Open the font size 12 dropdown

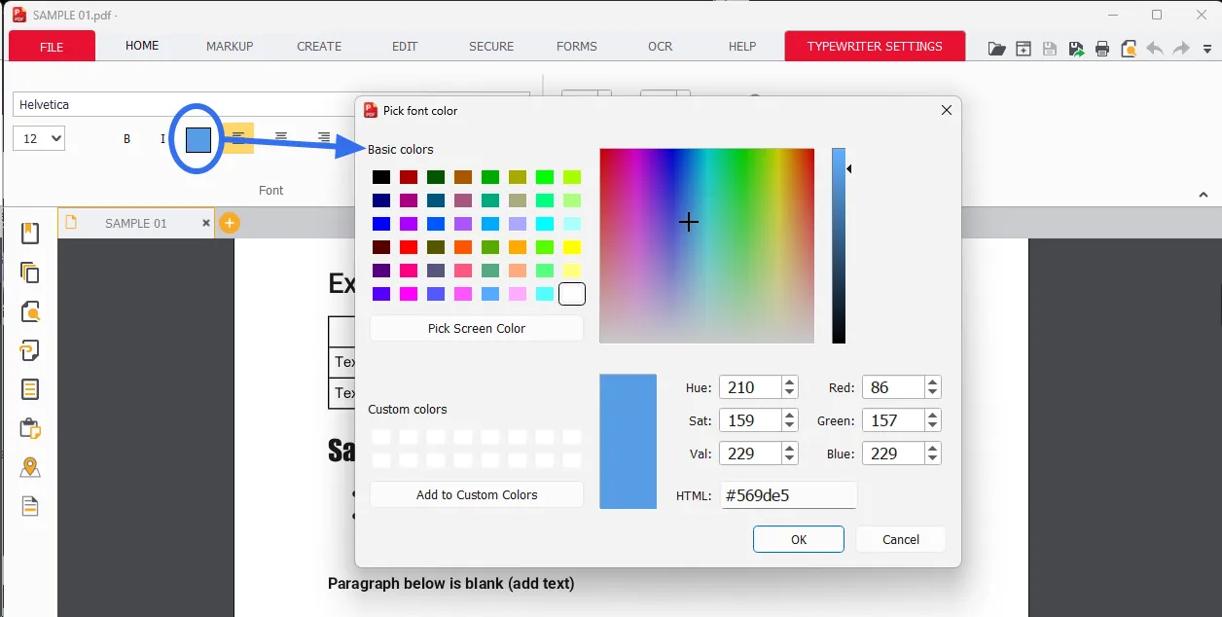[x=39, y=138]
